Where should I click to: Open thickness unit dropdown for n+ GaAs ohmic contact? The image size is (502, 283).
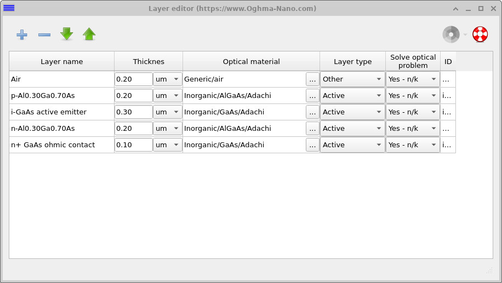(x=168, y=145)
